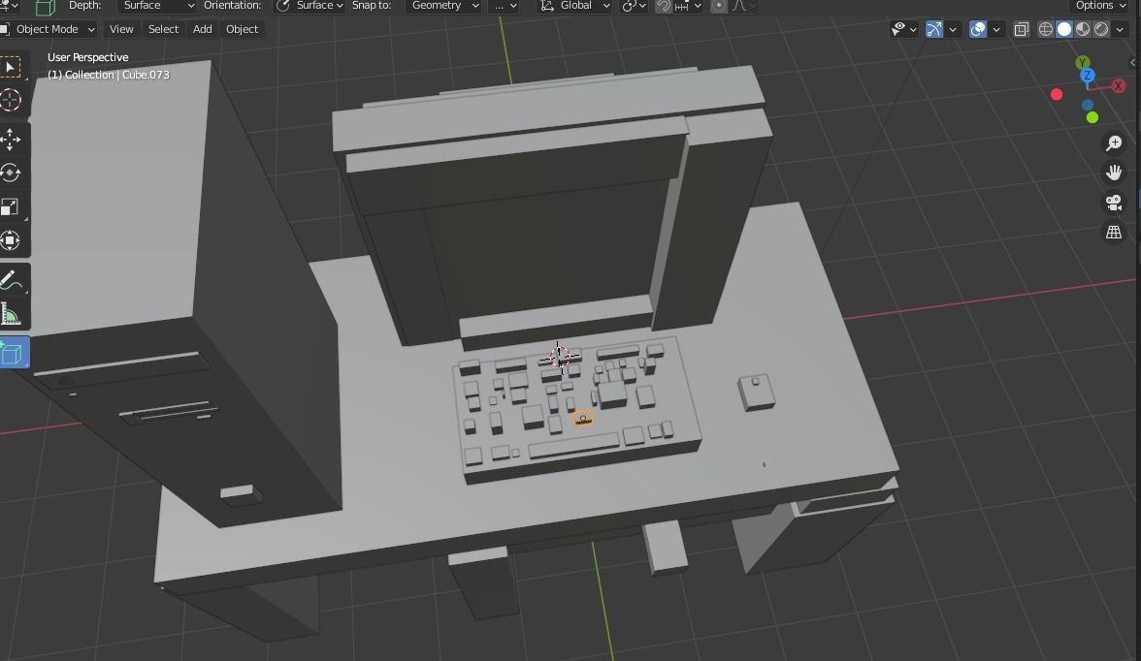Expand the sidebar with the small arrow
The image size is (1141, 661).
click(x=1132, y=63)
